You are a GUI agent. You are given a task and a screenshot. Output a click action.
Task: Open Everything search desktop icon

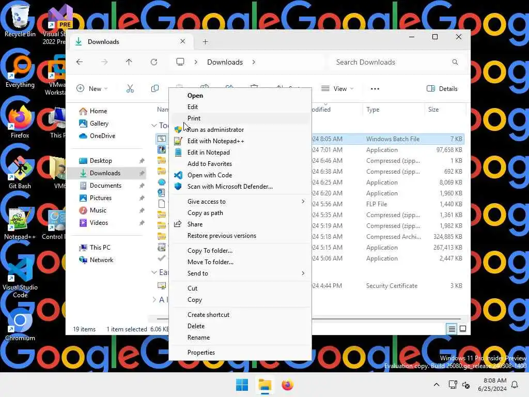pos(20,71)
